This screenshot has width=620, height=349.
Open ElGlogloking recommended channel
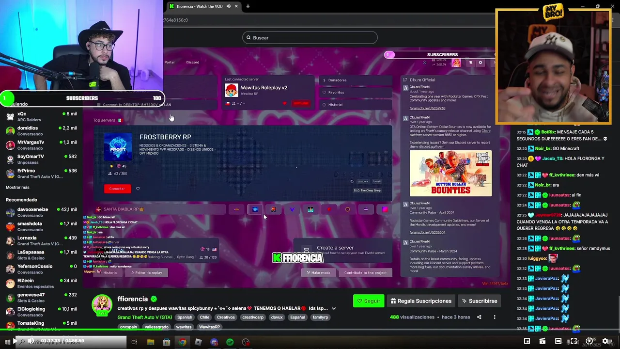point(41,312)
